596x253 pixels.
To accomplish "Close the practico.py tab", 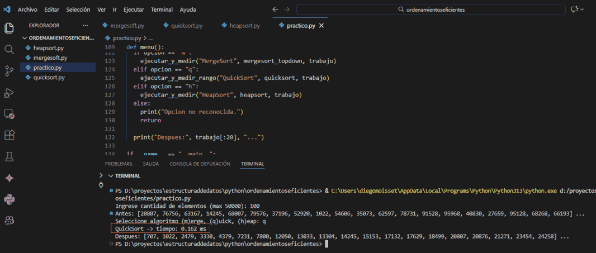I will pos(321,26).
